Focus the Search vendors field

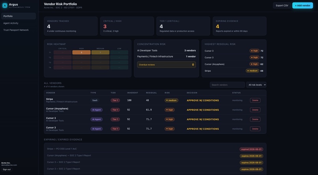227,85
